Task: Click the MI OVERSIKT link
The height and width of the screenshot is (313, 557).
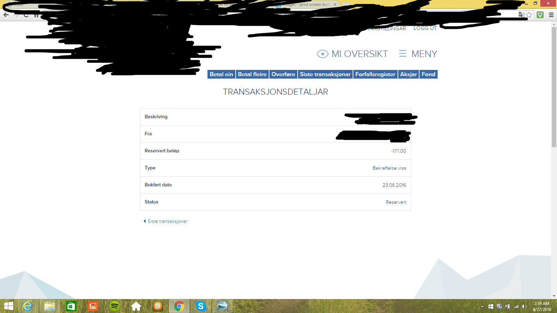Action: click(360, 54)
